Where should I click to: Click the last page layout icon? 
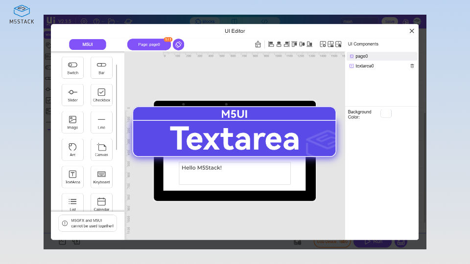click(338, 44)
